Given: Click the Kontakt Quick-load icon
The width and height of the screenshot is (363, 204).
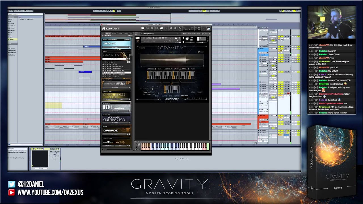Looking at the screenshot, I should tap(165, 28).
